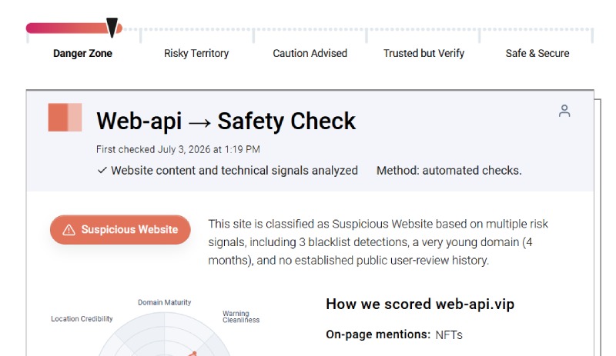The width and height of the screenshot is (616, 356).
Task: Click the red trust score progress bar
Action: (74, 28)
